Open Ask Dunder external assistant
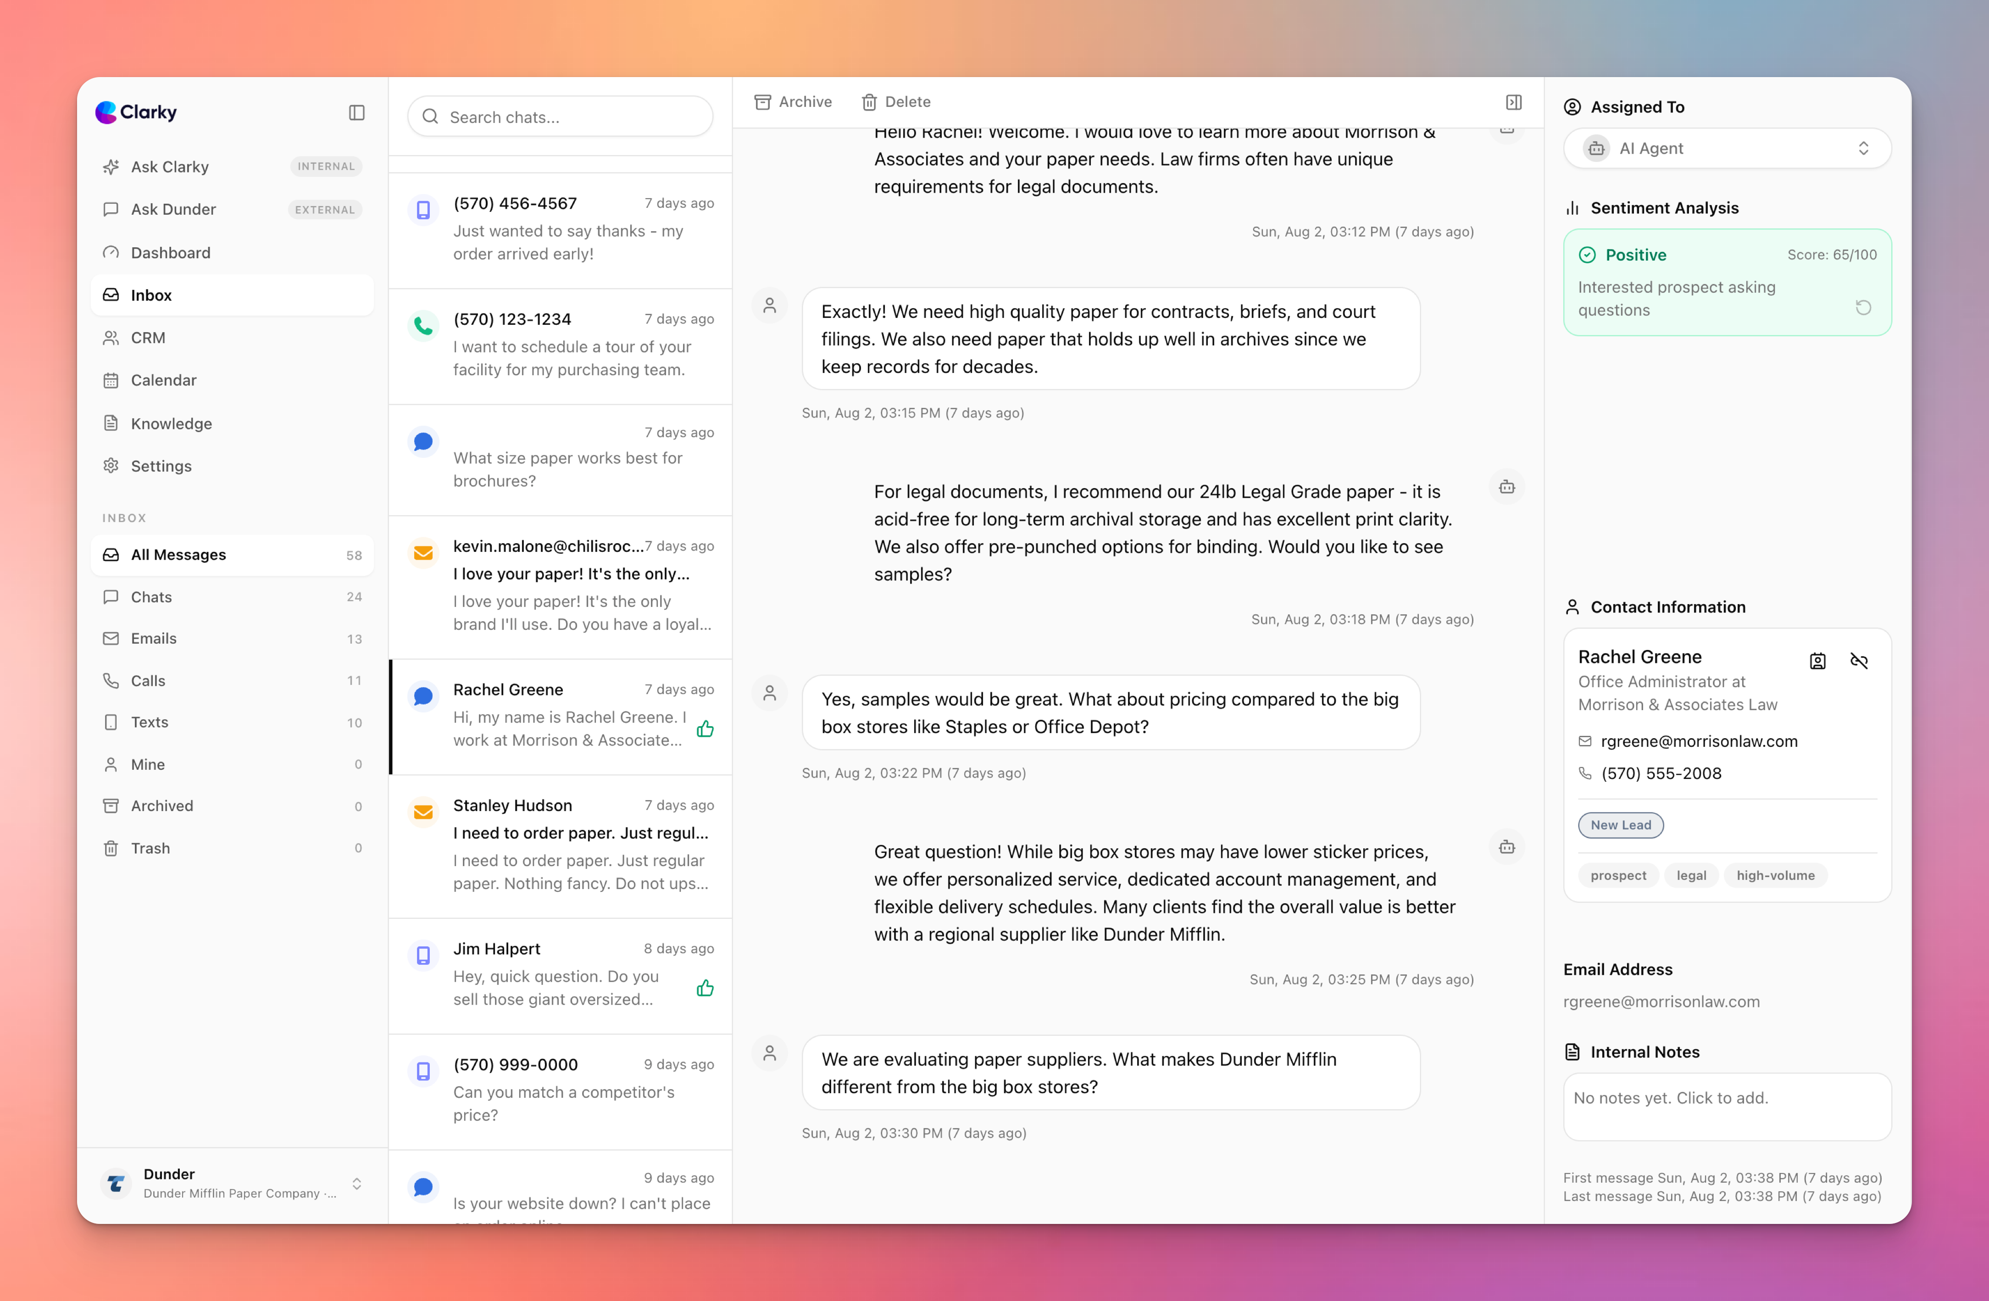 (232, 209)
